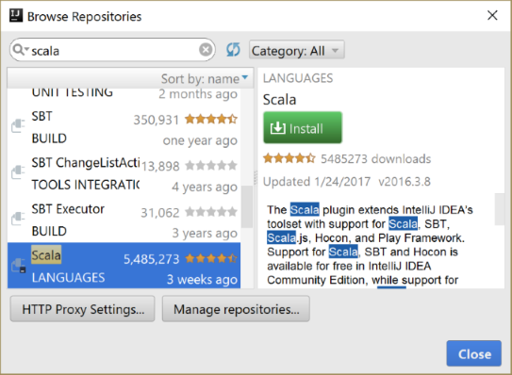Click the '3 years ago' update text
The image size is (512, 375).
click(x=205, y=234)
